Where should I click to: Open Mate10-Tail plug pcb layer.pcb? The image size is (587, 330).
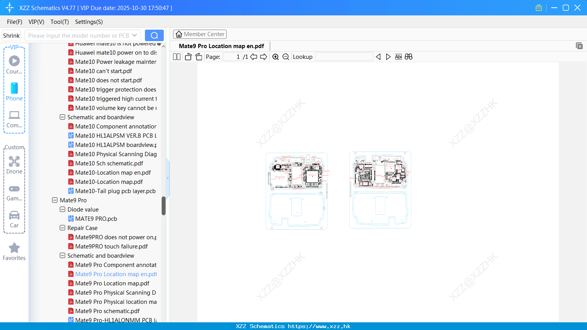115,191
